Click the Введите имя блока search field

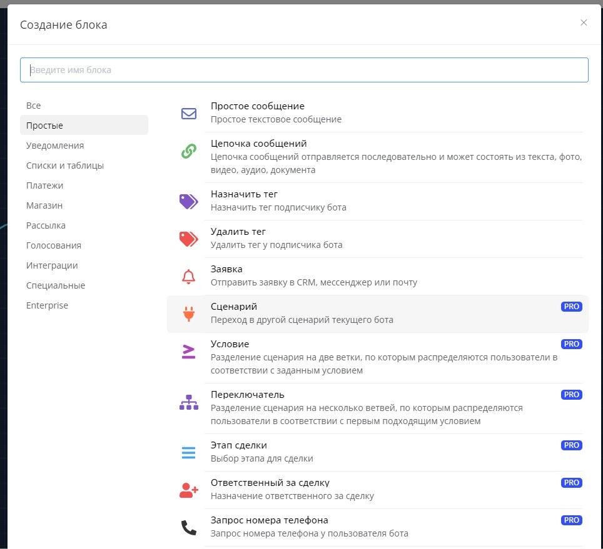click(x=304, y=70)
